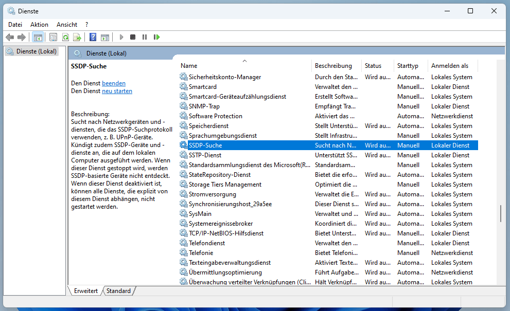Click 'Bietet Telefoni...' description of Telefonie

[x=337, y=252]
